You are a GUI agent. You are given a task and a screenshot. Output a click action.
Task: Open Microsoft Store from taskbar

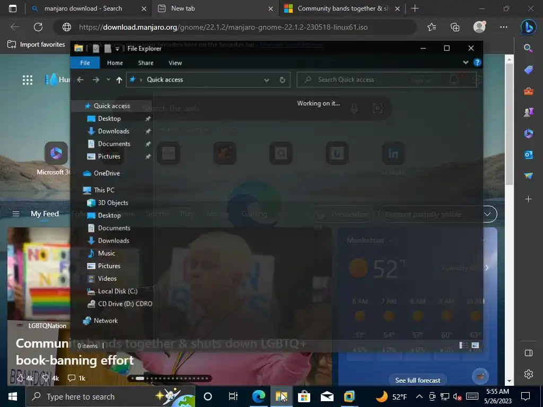click(304, 396)
